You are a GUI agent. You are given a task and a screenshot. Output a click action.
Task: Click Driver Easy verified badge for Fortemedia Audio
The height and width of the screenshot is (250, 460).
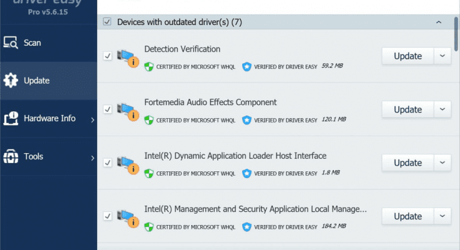coord(247,119)
